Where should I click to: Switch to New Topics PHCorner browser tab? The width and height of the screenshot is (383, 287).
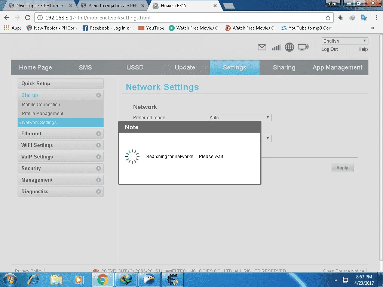(x=39, y=5)
